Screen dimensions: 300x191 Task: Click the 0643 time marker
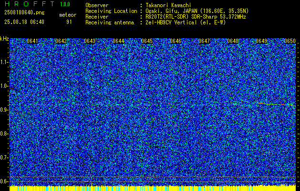pos(90,41)
